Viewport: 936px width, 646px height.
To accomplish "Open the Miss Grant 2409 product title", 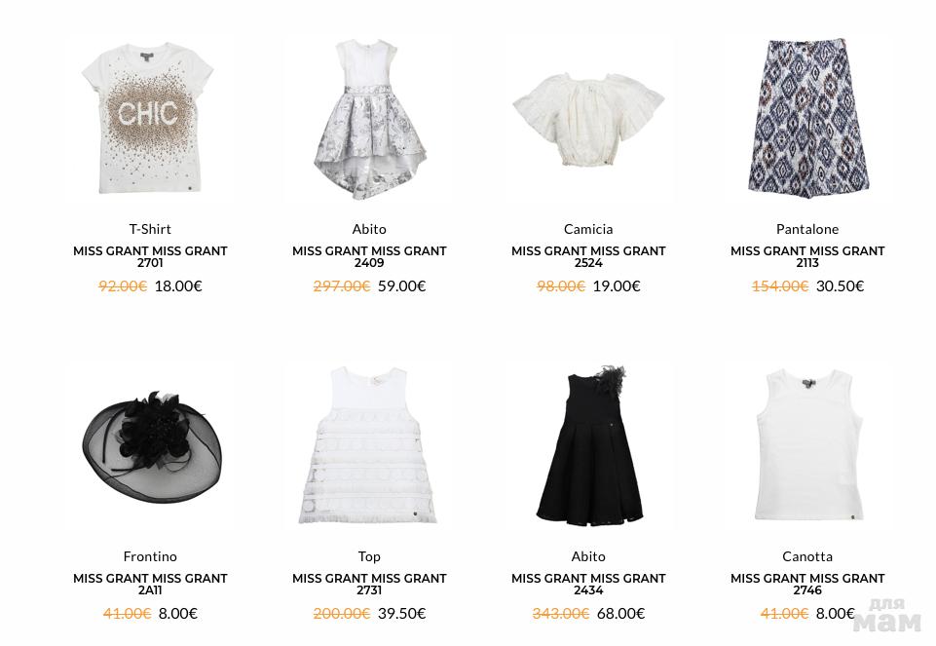I will coord(369,256).
